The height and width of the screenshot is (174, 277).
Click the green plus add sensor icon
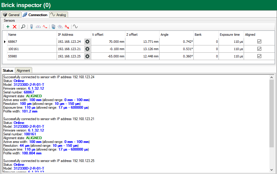coord(8,27)
